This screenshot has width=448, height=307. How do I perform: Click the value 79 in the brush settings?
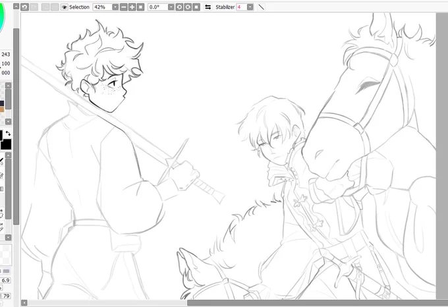click(x=7, y=296)
